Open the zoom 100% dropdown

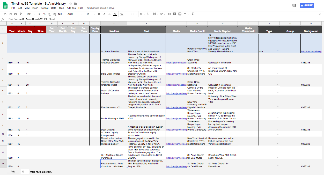click(30, 14)
